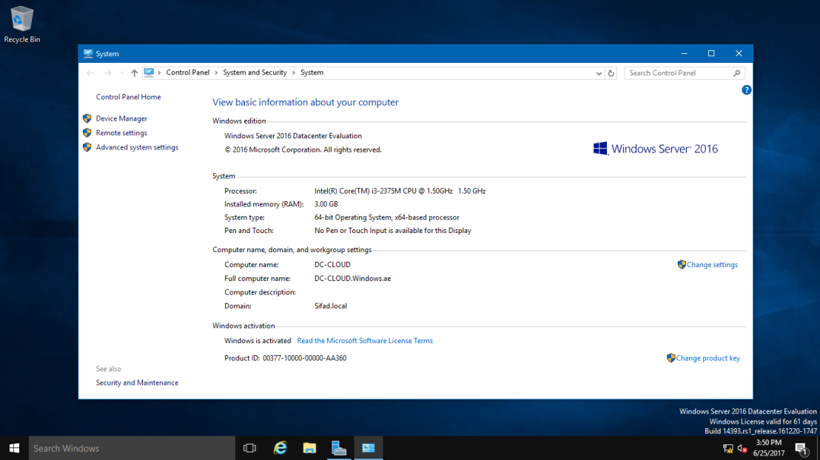Click the domain Sifad.local value
The height and width of the screenshot is (460, 820).
point(331,305)
